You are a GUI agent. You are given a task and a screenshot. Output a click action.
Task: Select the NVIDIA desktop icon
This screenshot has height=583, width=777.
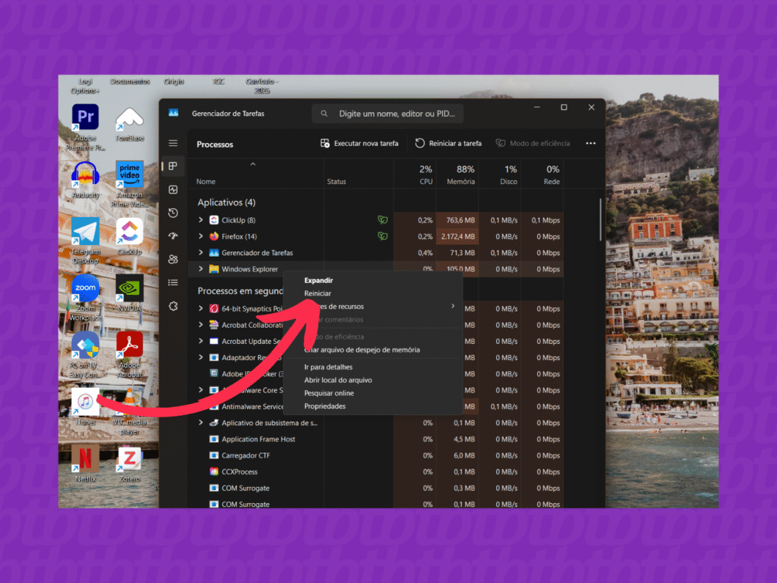pyautogui.click(x=130, y=293)
